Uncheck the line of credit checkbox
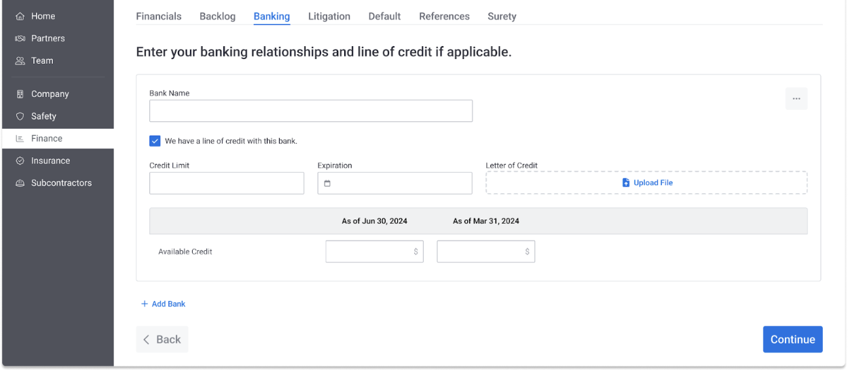Viewport: 850px width, 370px height. click(x=155, y=141)
